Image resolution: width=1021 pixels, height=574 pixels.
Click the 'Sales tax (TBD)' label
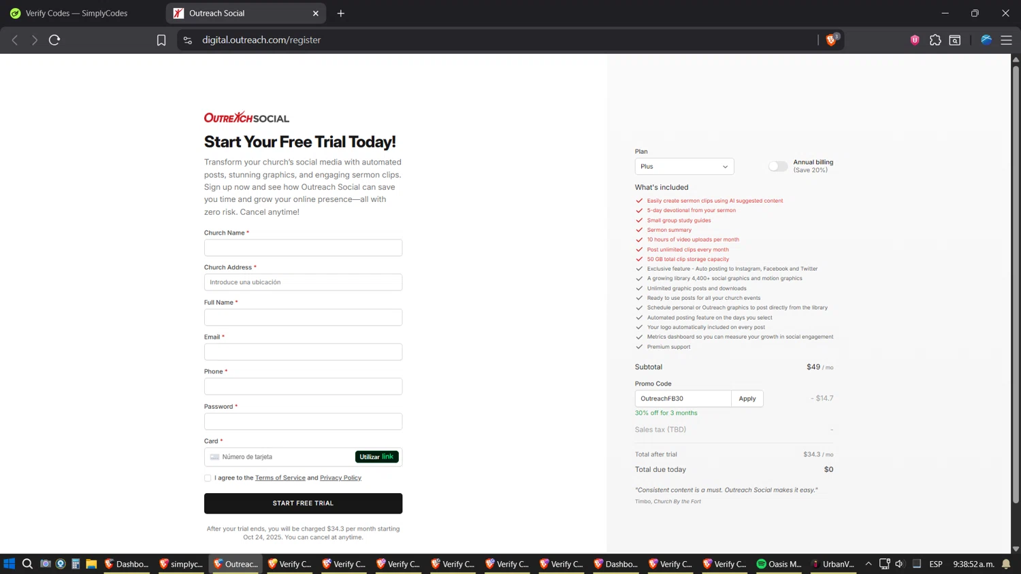[660, 429]
